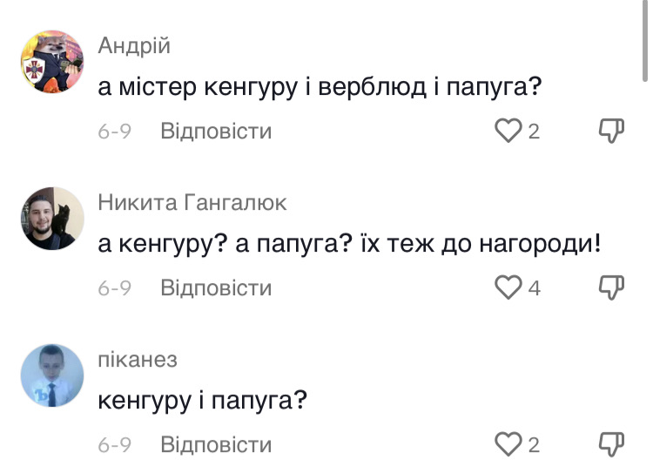Reply to Никита Гангалюк via Відповісти
Image resolution: width=653 pixels, height=473 pixels.
[216, 288]
